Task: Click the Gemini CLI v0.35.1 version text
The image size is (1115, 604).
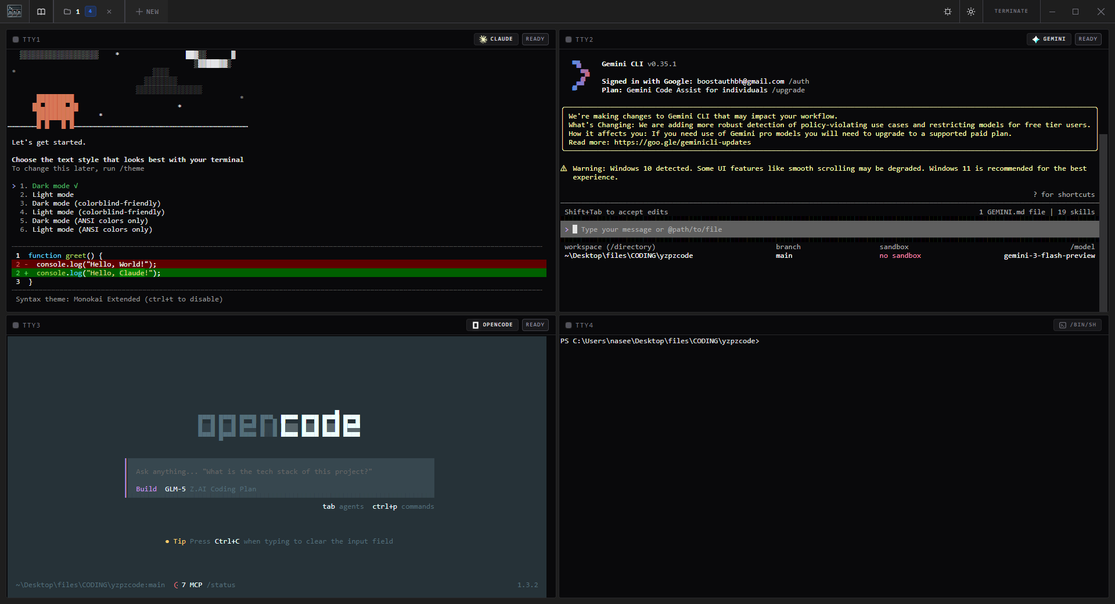Action: click(639, 64)
